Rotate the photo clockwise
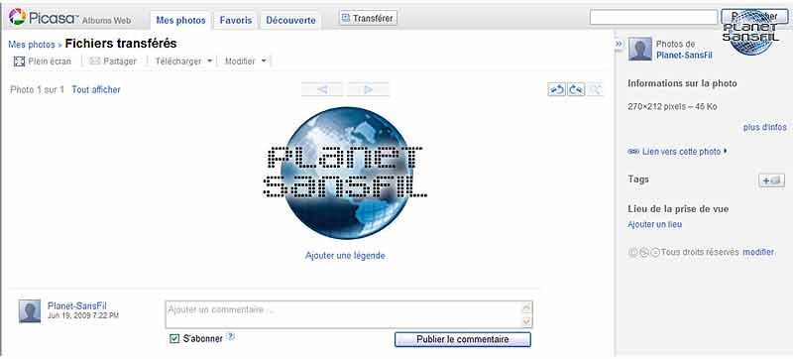 (x=576, y=89)
